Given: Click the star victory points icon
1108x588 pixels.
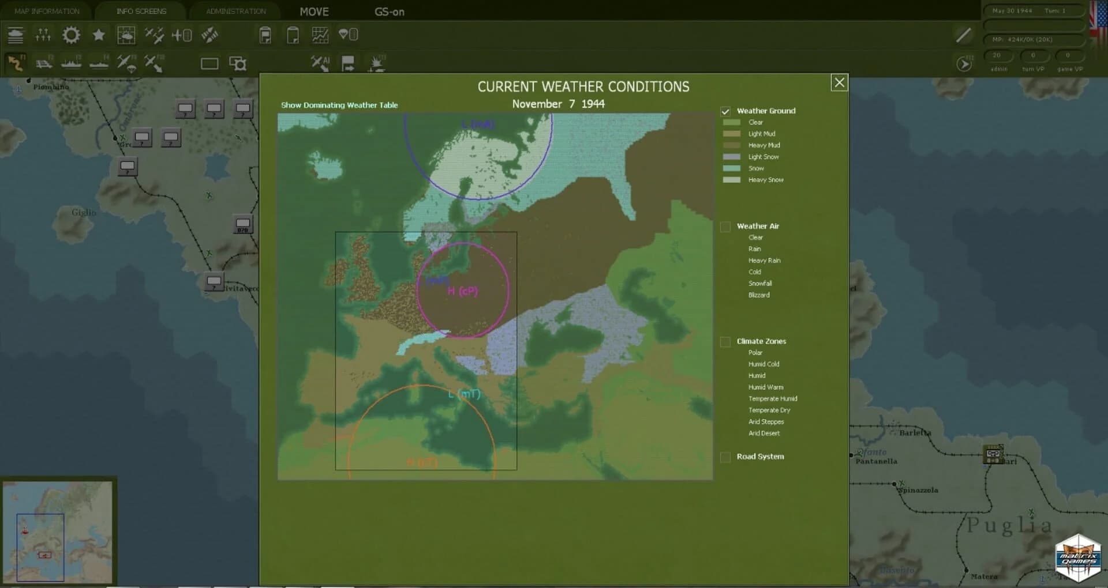Looking at the screenshot, I should 98,35.
